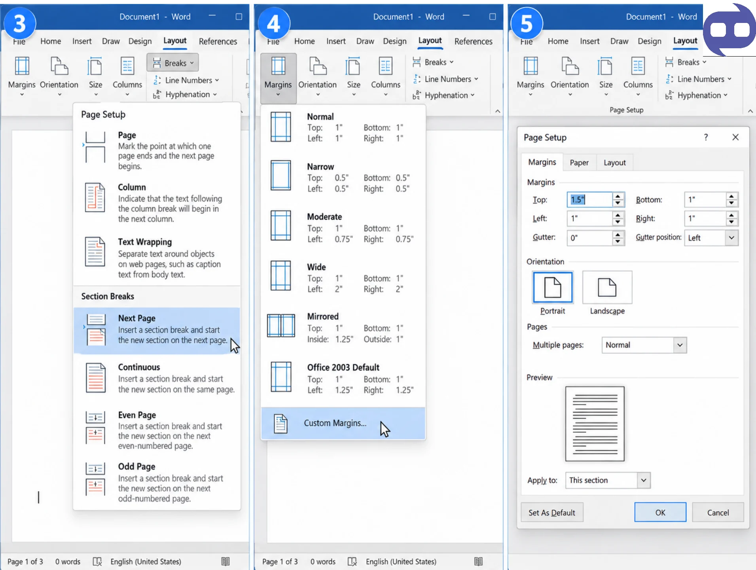
Task: Collapse the ribbon in the middle window
Action: point(498,111)
